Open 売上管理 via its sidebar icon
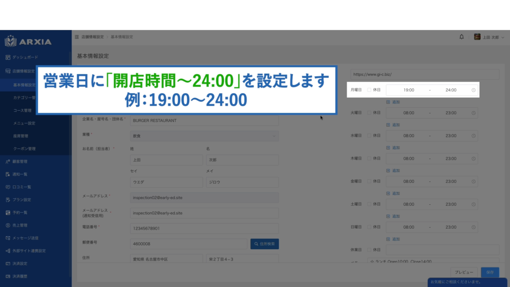The height and width of the screenshot is (287, 510). coord(8,225)
